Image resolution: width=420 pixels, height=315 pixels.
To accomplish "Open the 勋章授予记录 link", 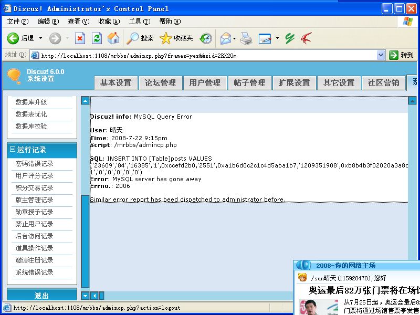I will (x=34, y=212).
